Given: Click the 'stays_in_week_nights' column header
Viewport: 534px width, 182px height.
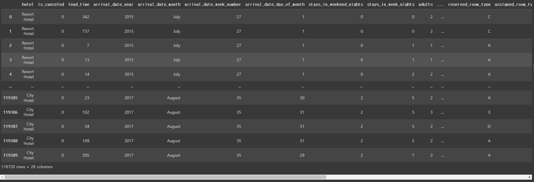Looking at the screenshot, I should [x=391, y=4].
